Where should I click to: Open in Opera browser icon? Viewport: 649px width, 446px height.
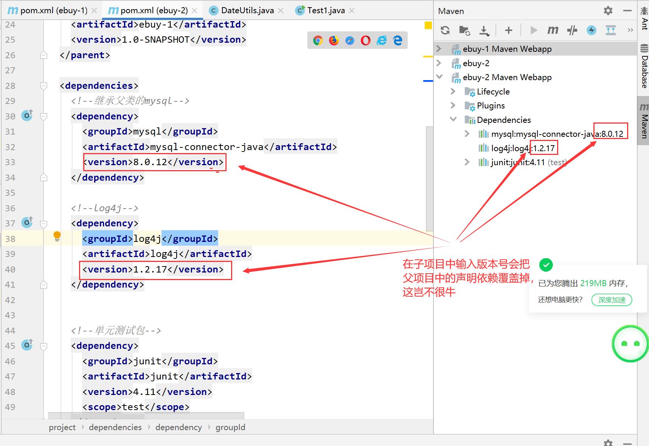point(366,40)
